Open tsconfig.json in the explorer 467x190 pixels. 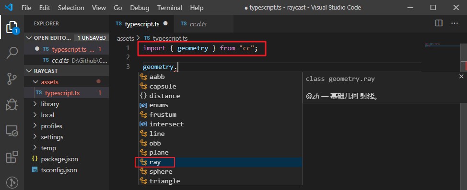[67, 170]
